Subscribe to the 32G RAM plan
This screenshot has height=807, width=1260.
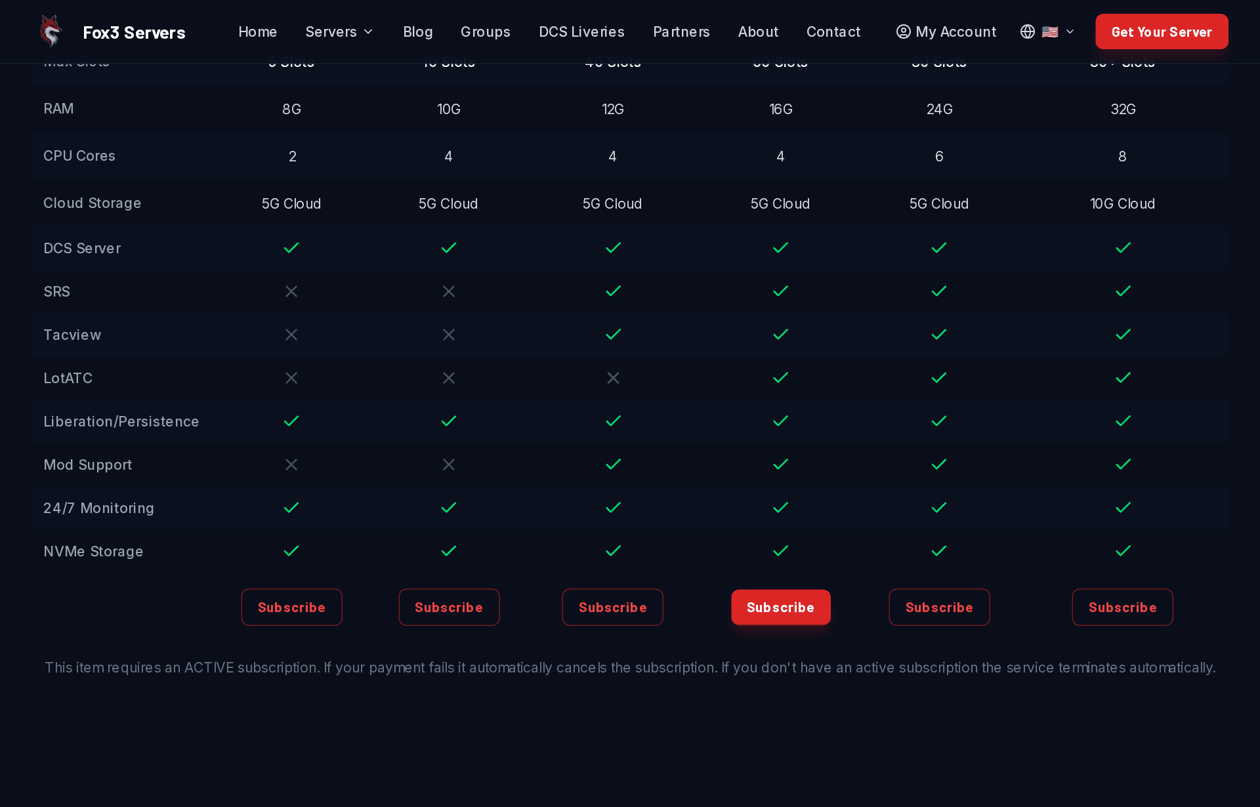(1123, 608)
